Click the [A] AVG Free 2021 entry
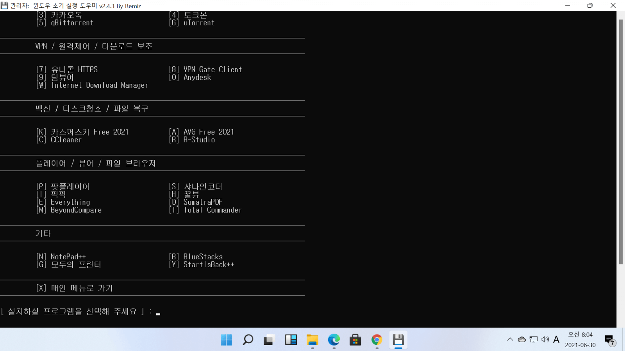 tap(202, 132)
